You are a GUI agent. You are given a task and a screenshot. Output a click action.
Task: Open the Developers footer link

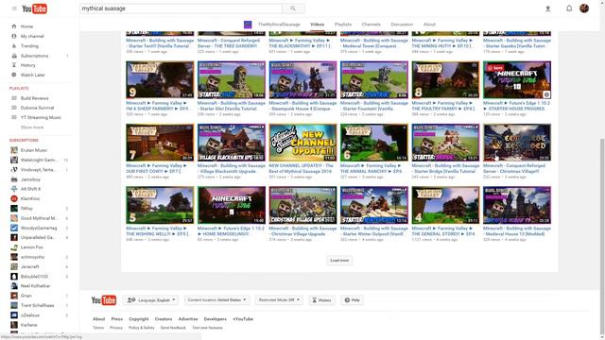click(x=216, y=319)
